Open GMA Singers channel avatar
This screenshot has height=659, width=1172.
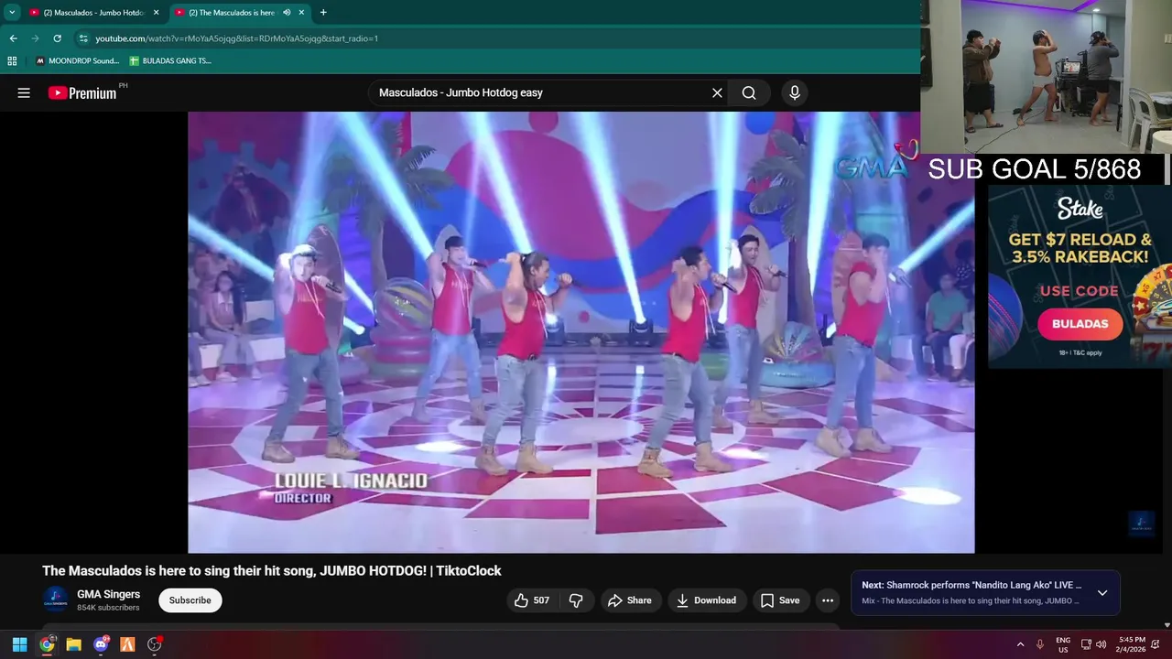[55, 600]
